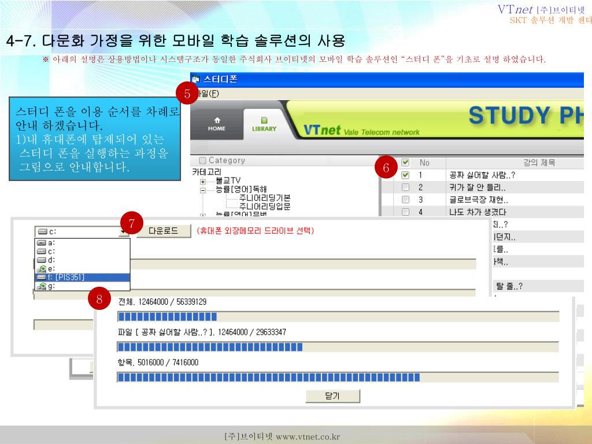
Task: Select lecture title 글로브극장 재현..
Action: (x=478, y=199)
